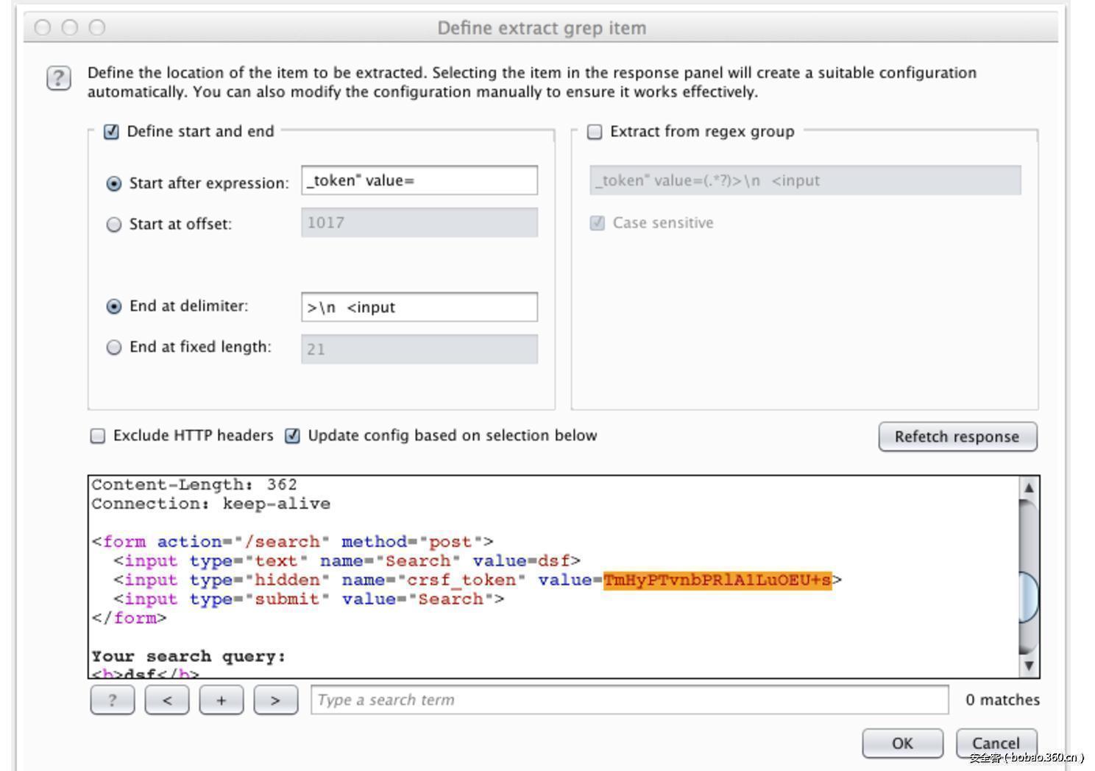Image resolution: width=1095 pixels, height=771 pixels.
Task: Uncheck Update config based on selection below
Action: click(x=293, y=436)
